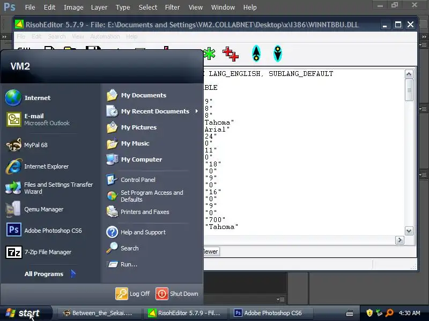Open Photoshop Type menu
This screenshot has width=429, height=321.
point(123,7)
